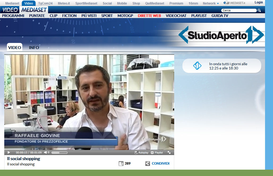Click the Video Mediaset logo
The width and height of the screenshot is (273, 176).
tap(24, 10)
